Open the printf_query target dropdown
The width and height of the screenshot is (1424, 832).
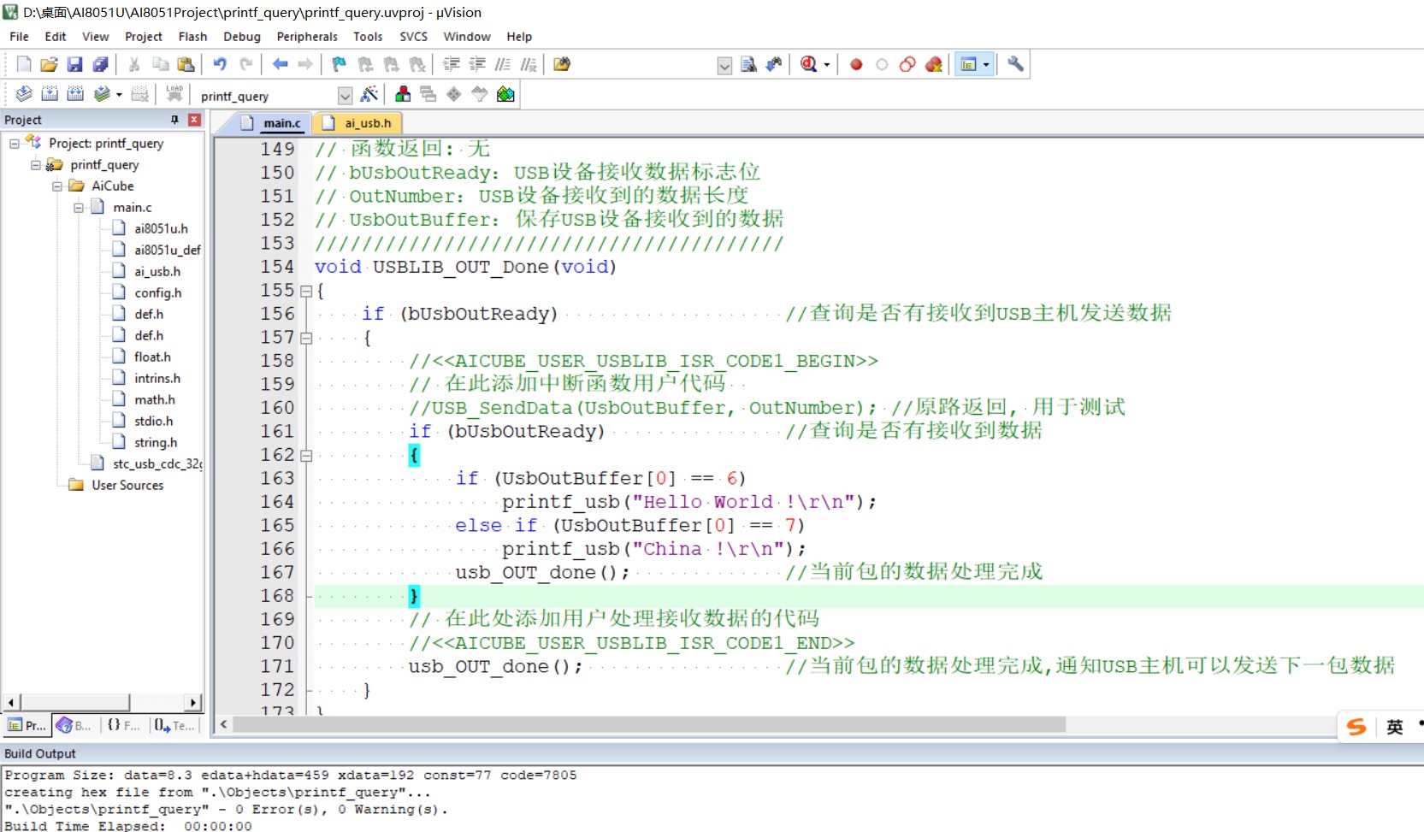tap(345, 96)
